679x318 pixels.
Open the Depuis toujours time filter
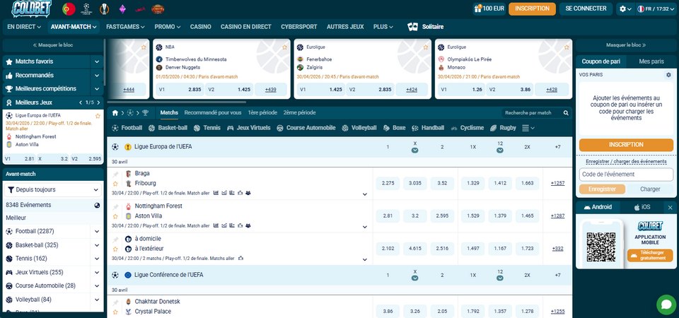click(x=53, y=189)
